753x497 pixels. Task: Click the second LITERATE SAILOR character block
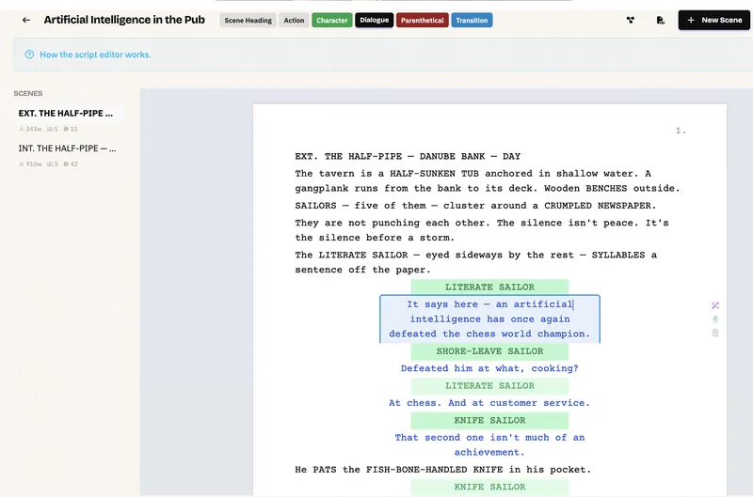(x=489, y=386)
